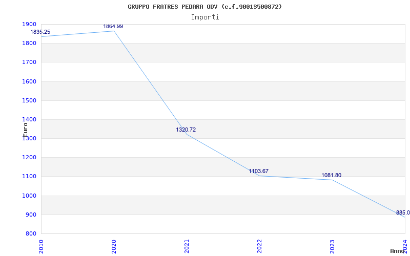Click the x-axis year 2020
Screen dimensions: 410x256
[x=114, y=246]
